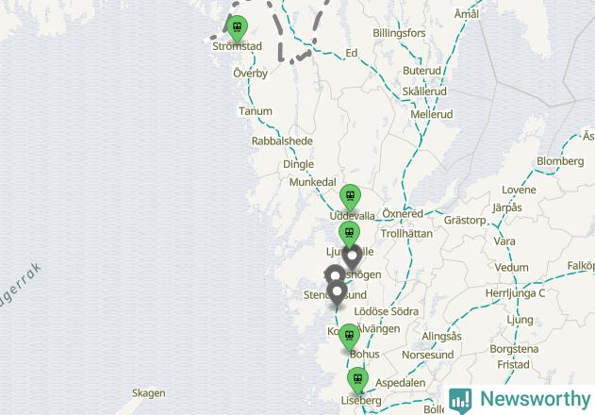Select the green train marker above Liseberg
The height and width of the screenshot is (415, 595).
click(x=357, y=380)
